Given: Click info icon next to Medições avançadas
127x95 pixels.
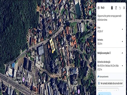Looking at the screenshot, I should pos(110,53).
